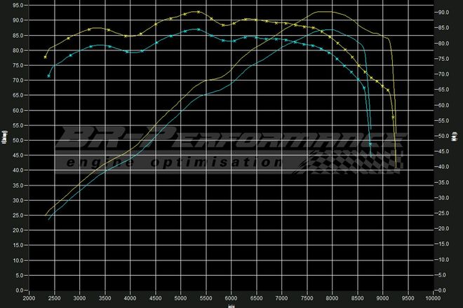Select the yellow marked curve peak near 5300

point(198,11)
